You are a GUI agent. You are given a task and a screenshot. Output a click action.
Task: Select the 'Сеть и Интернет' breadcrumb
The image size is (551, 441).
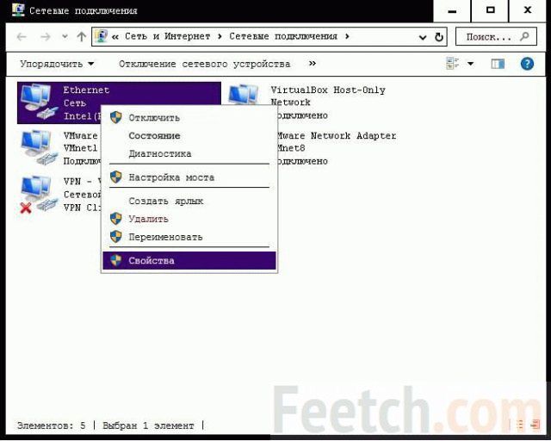coord(167,36)
